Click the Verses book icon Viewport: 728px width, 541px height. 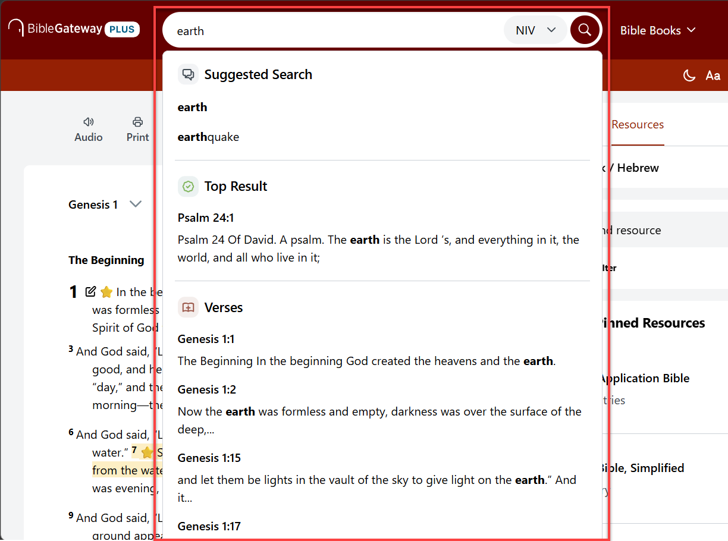[188, 307]
